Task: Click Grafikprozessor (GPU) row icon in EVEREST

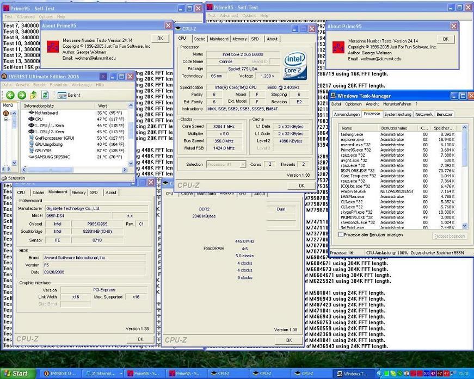Action: click(x=31, y=138)
